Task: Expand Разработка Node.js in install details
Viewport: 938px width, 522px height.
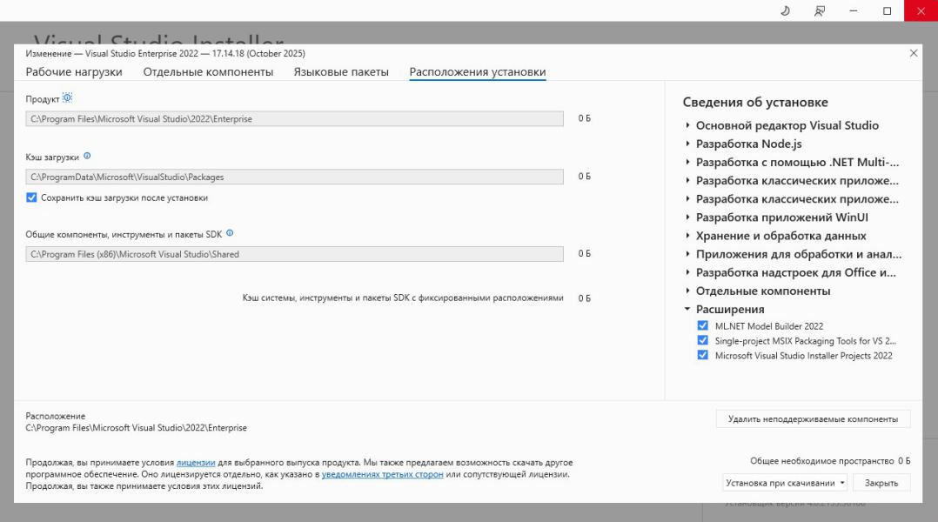Action: (687, 144)
